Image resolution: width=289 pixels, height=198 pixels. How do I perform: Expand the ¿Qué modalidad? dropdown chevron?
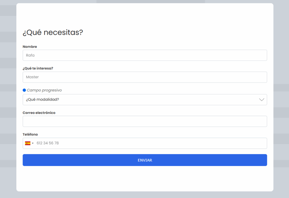point(262,100)
